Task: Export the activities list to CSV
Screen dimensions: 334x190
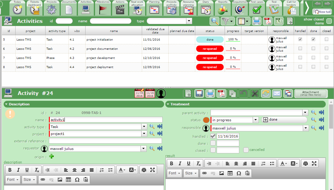Action: [x=279, y=21]
